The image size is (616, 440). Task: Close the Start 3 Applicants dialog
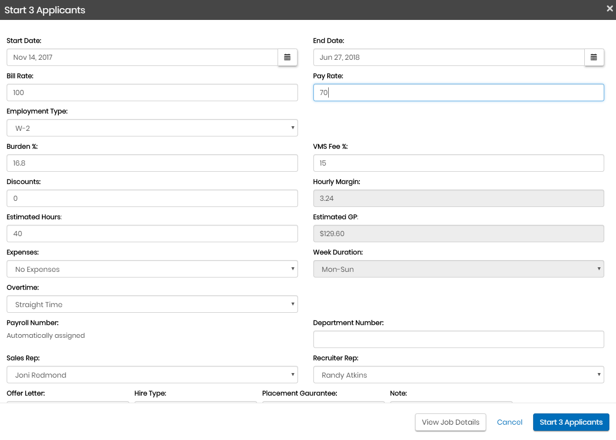(x=609, y=9)
